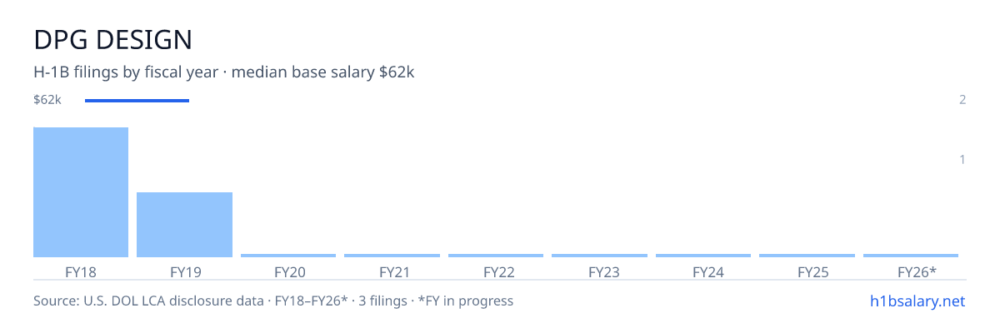The image size is (1000, 333).
Task: Click the FY22 bar stub
Action: [x=496, y=256]
